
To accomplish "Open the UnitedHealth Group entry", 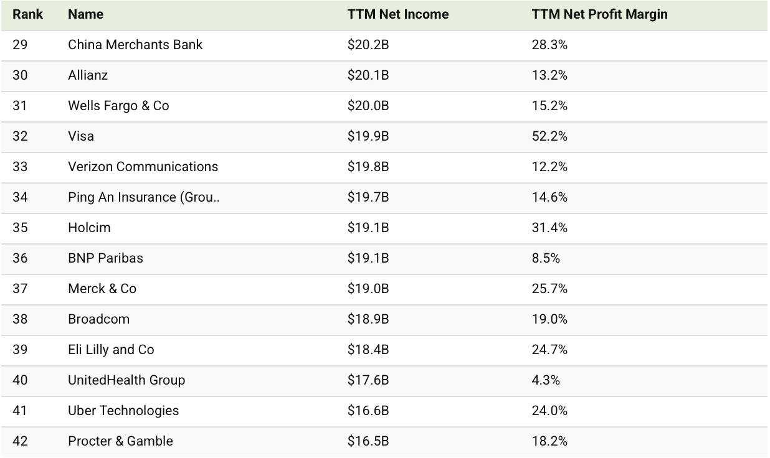I will pos(126,380).
